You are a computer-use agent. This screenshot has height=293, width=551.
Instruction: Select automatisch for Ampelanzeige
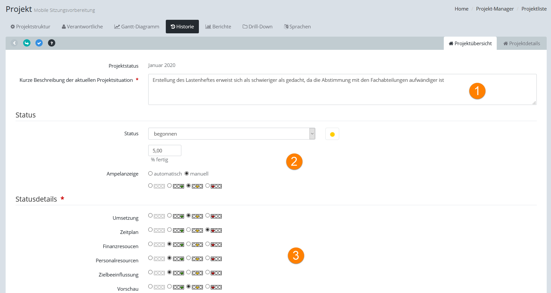(151, 174)
